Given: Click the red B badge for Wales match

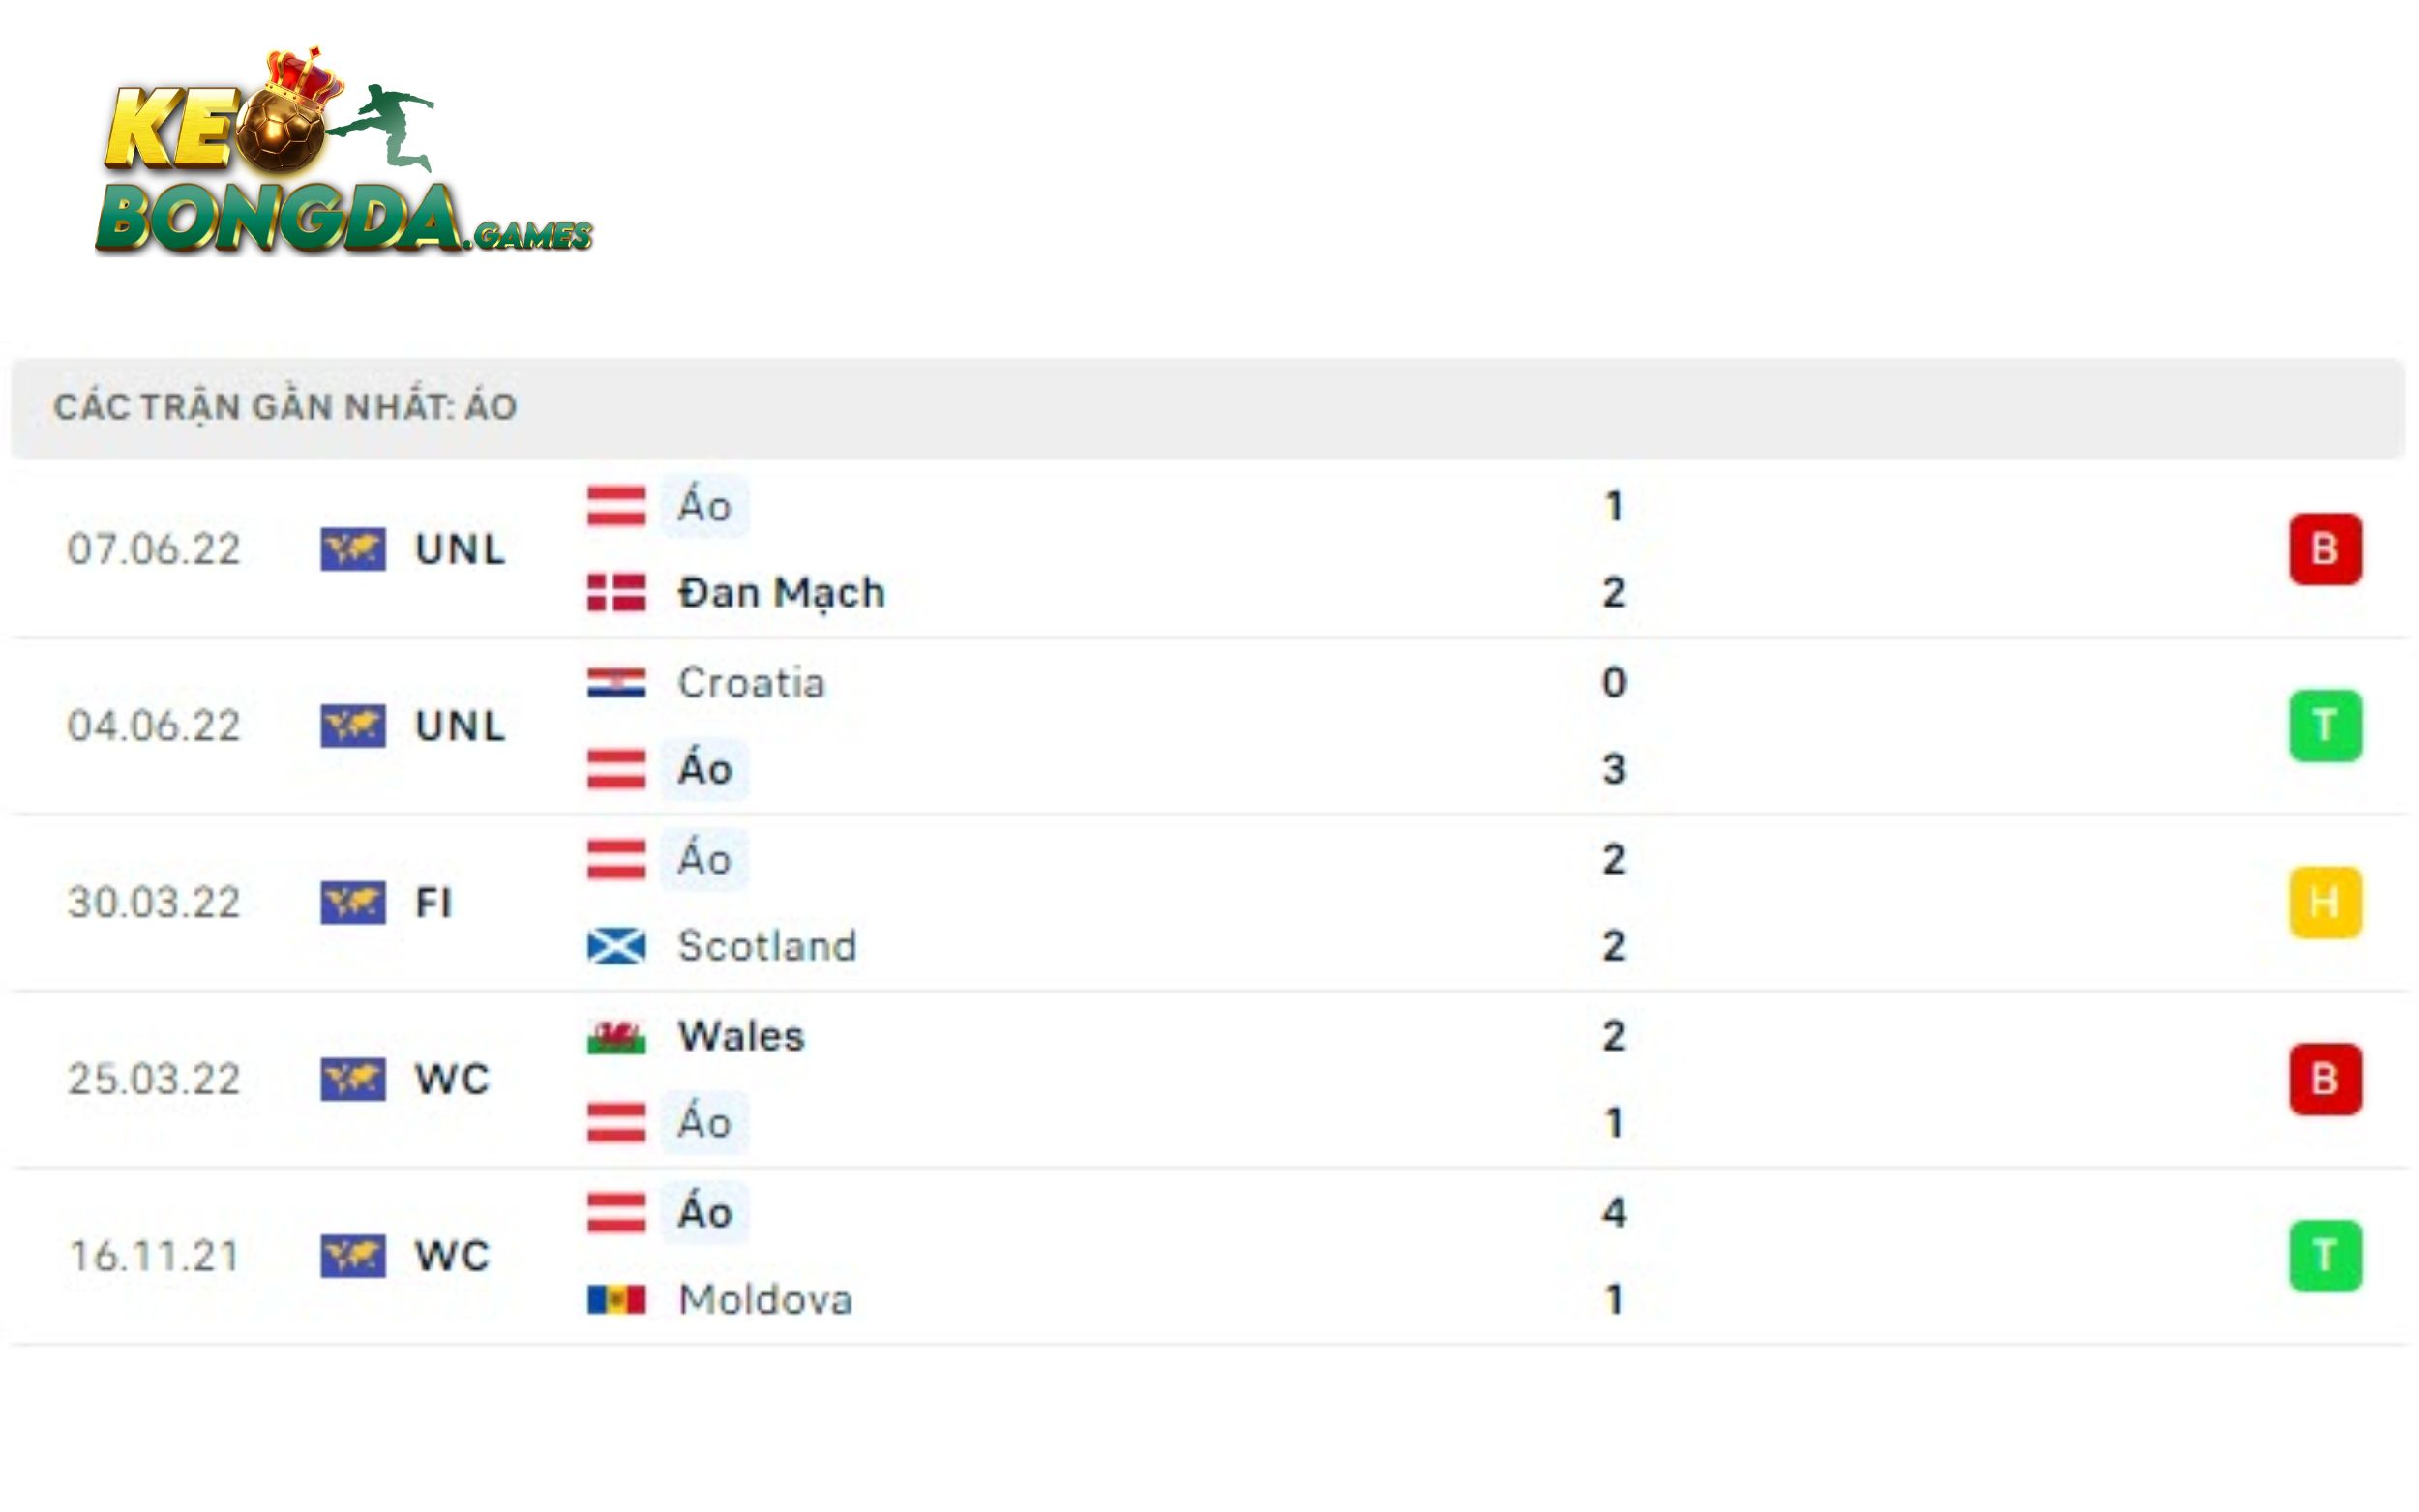Looking at the screenshot, I should 2325,1080.
